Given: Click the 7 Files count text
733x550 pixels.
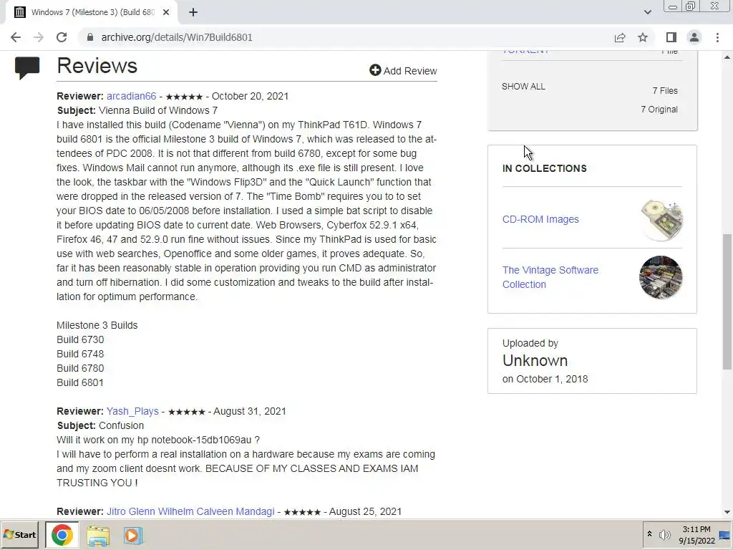Looking at the screenshot, I should tap(665, 91).
